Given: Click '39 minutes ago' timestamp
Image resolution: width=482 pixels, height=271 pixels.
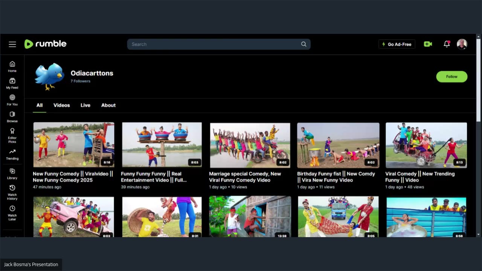Looking at the screenshot, I should pos(135,187).
